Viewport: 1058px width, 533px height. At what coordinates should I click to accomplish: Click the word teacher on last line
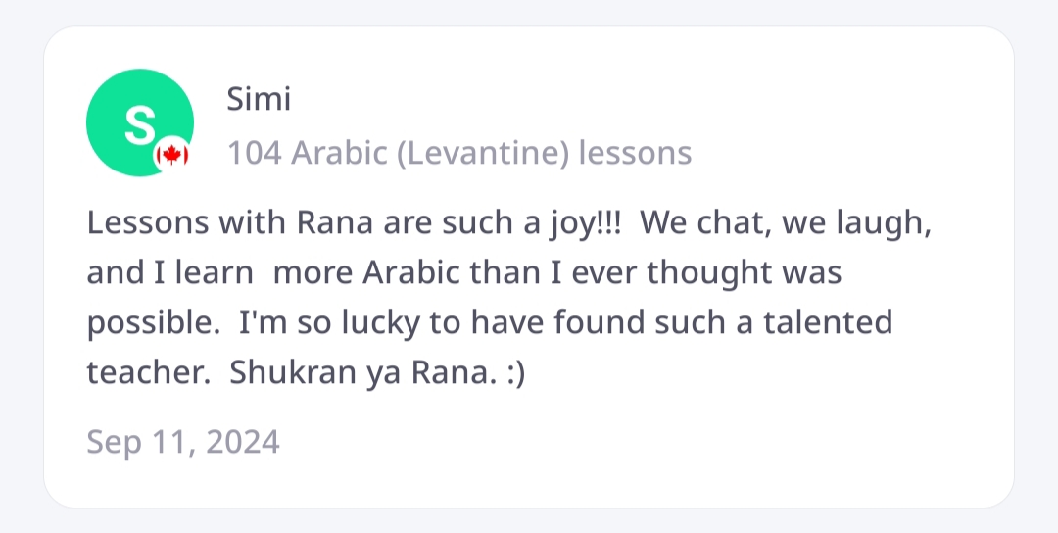coord(149,374)
